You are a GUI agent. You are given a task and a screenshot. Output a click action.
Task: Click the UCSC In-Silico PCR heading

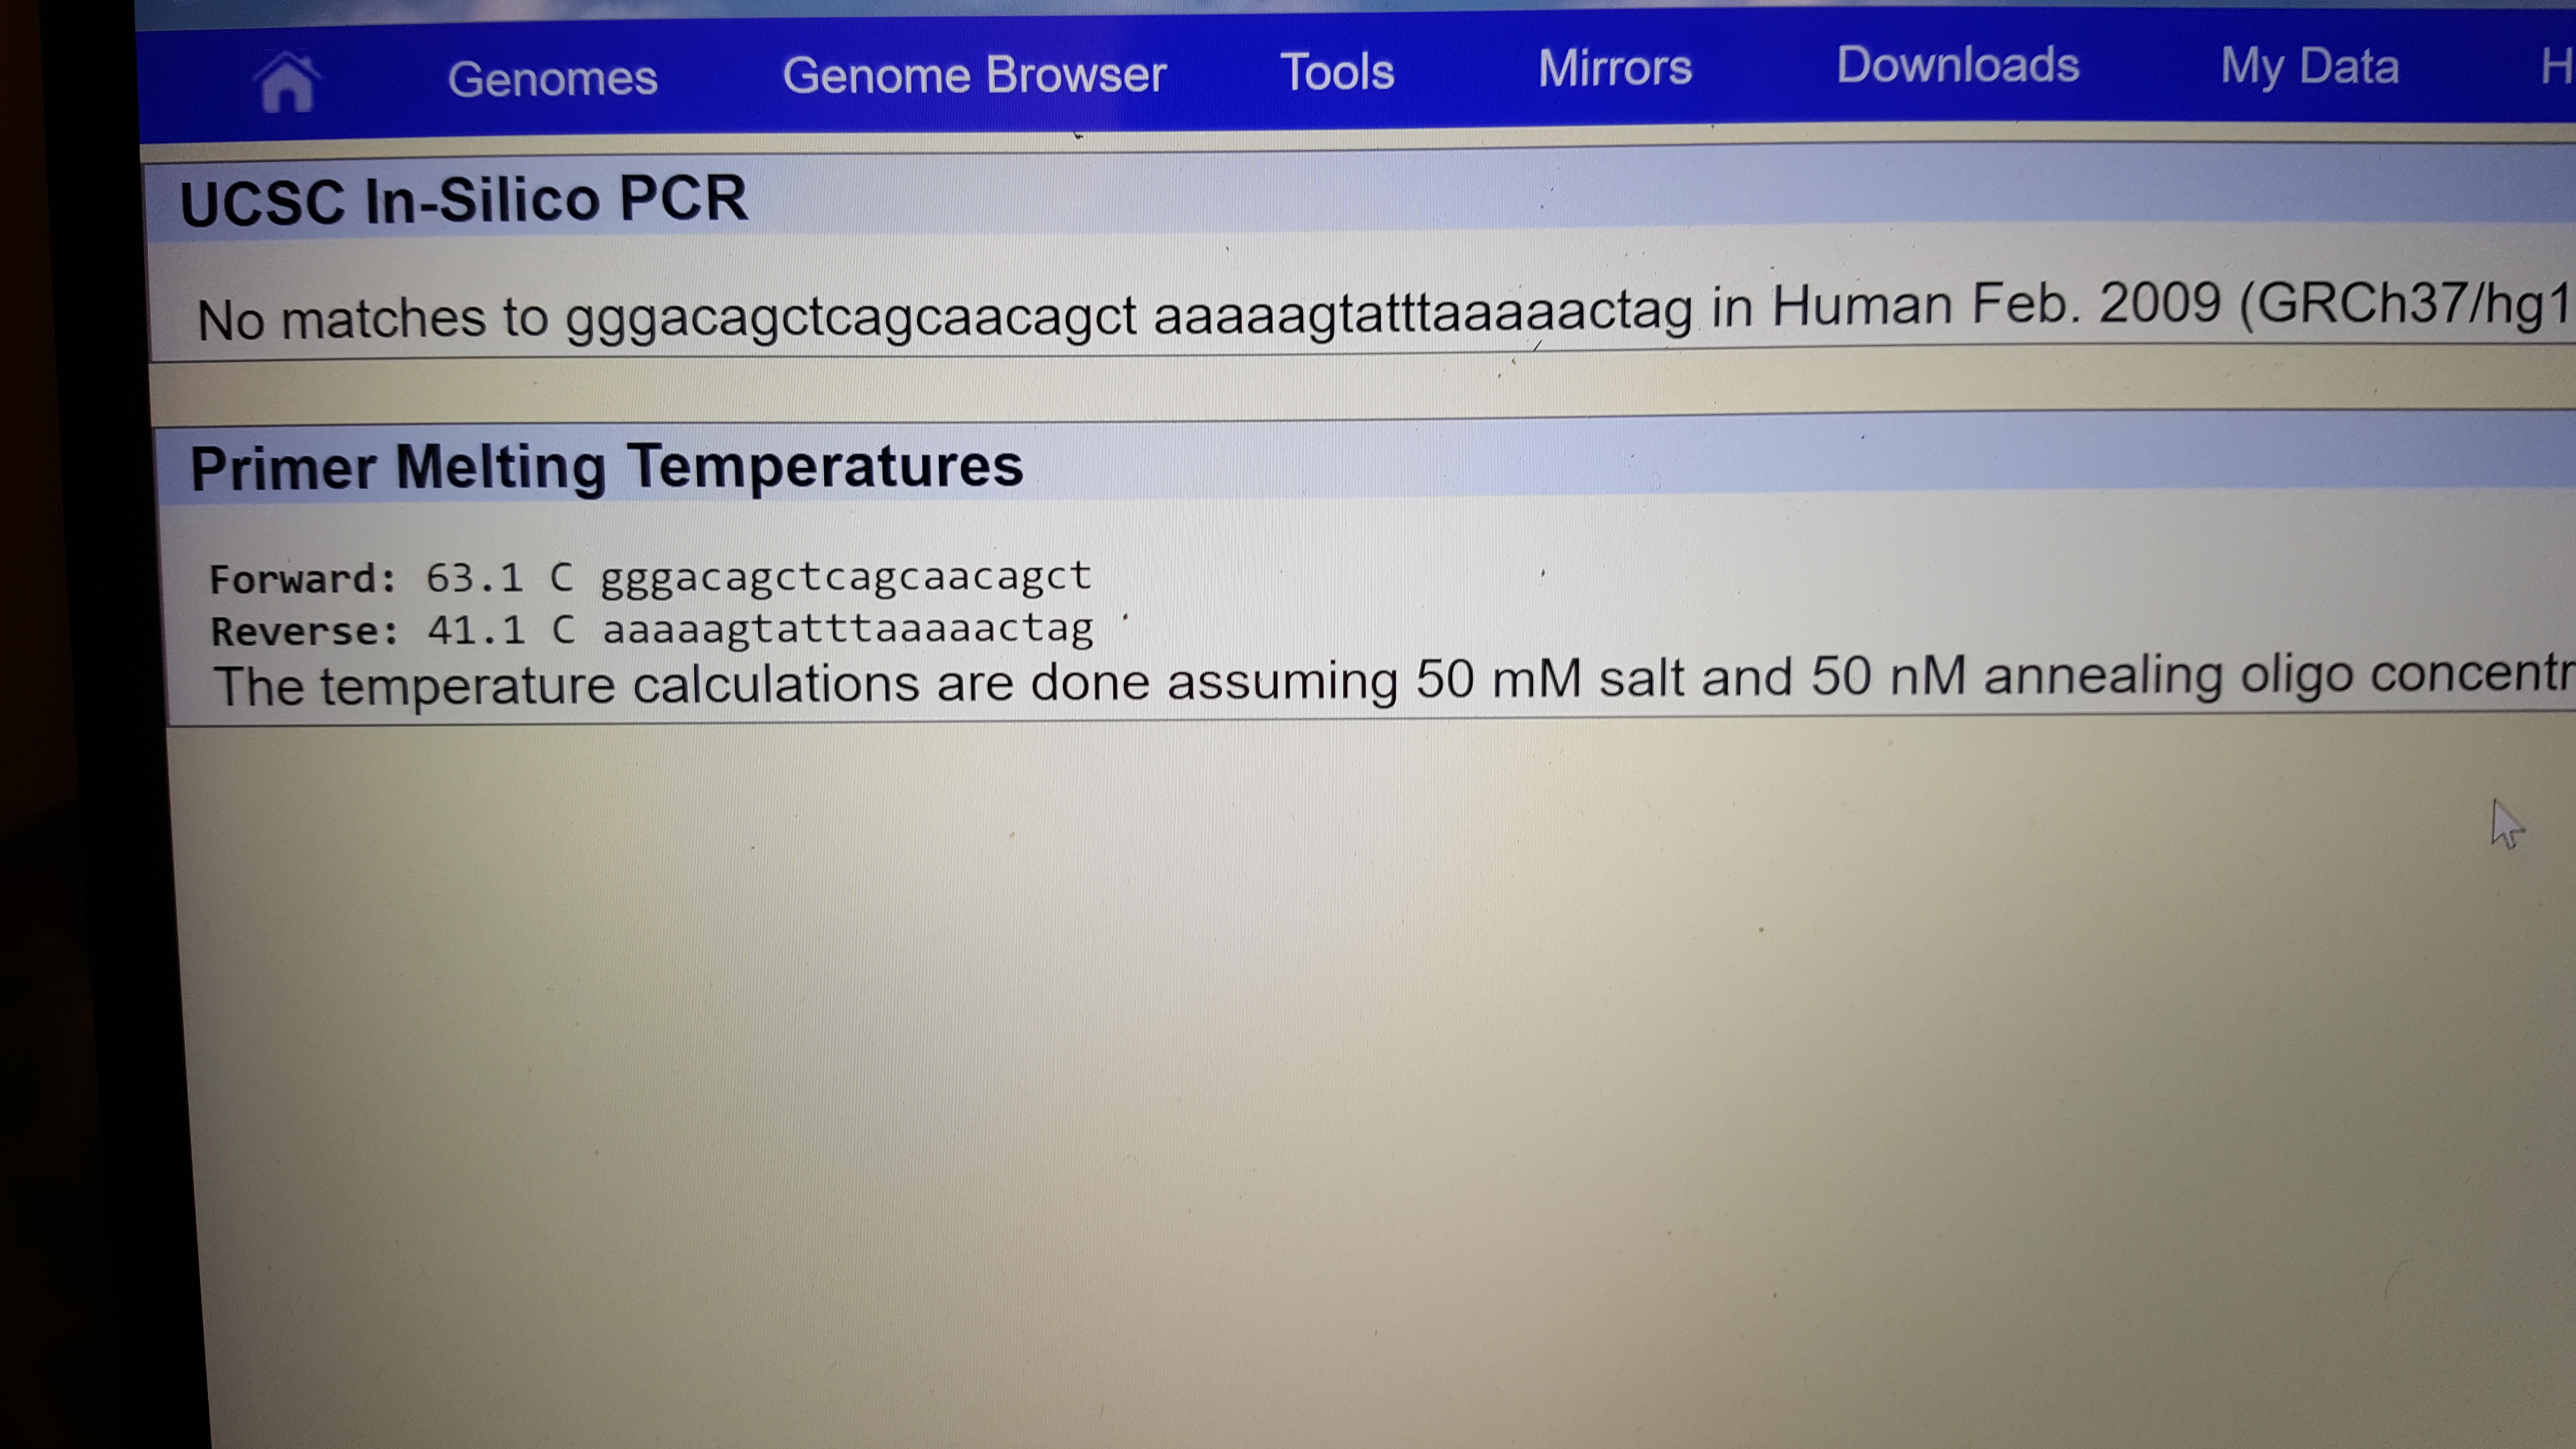tap(463, 199)
